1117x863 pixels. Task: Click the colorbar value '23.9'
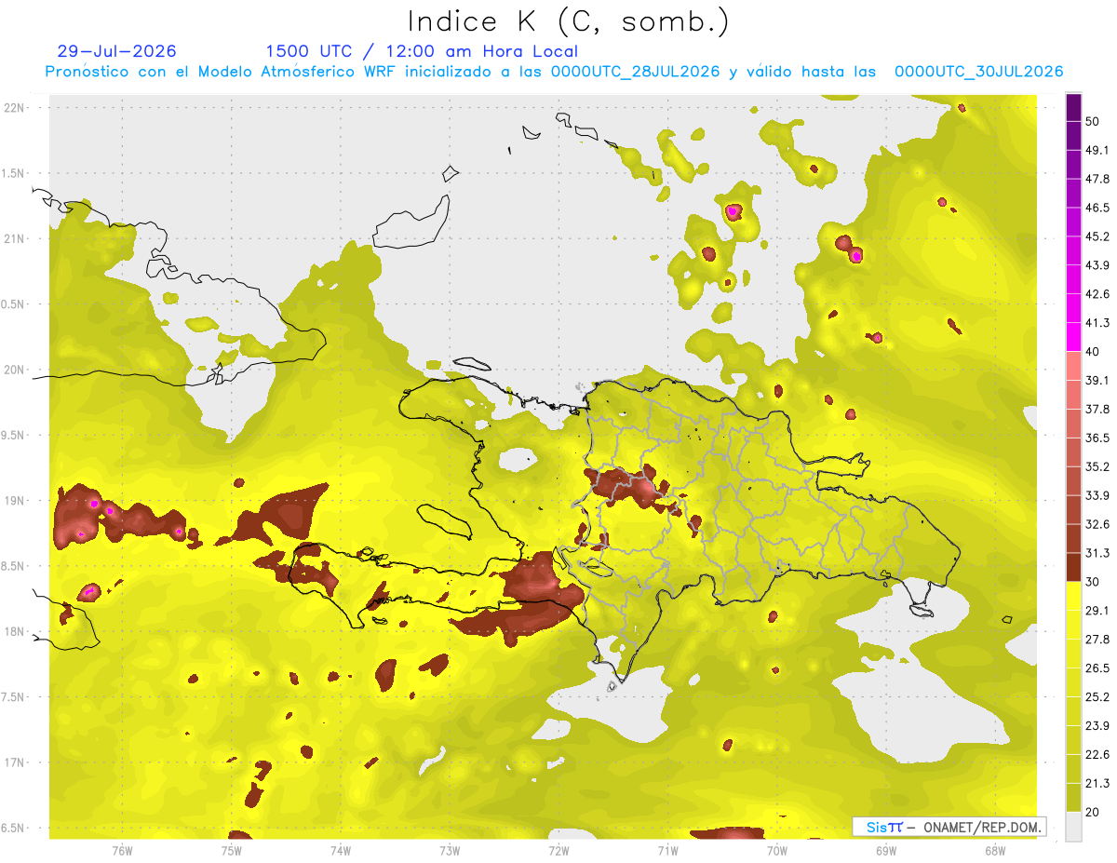coord(1097,726)
